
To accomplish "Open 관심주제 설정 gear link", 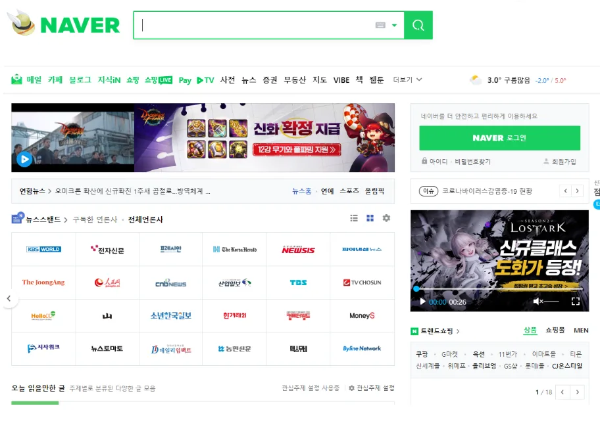I will click(372, 388).
